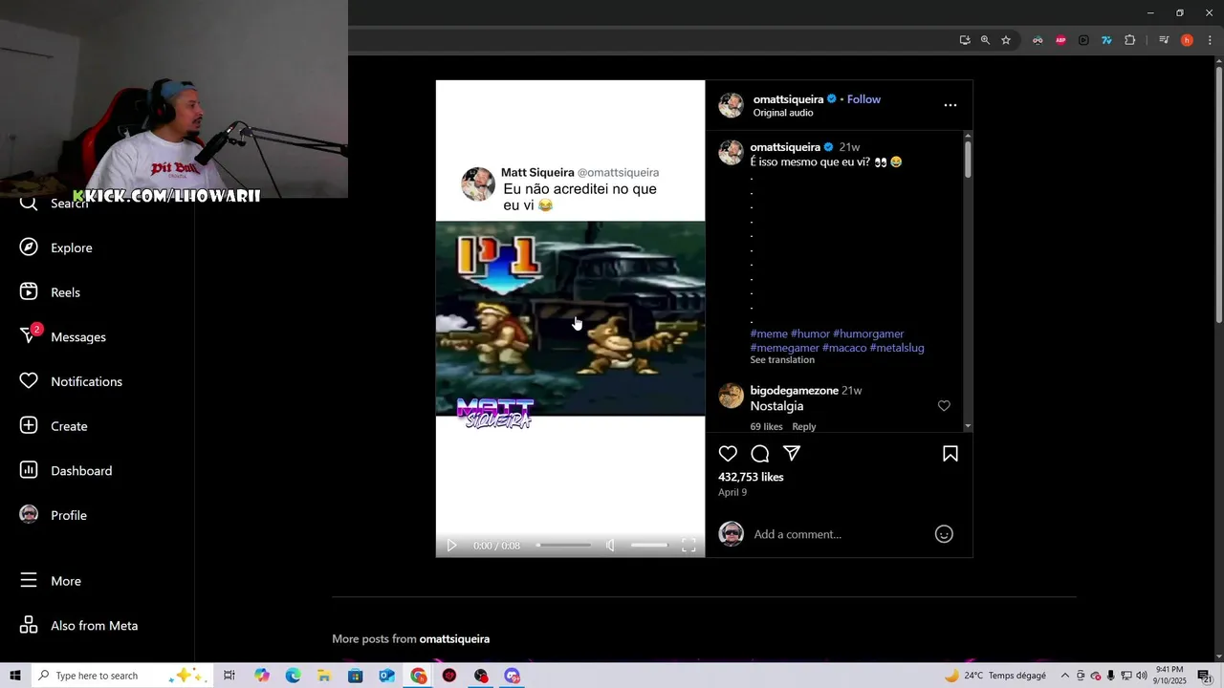
Task: Click the install app icon in address bar
Action: 965,40
